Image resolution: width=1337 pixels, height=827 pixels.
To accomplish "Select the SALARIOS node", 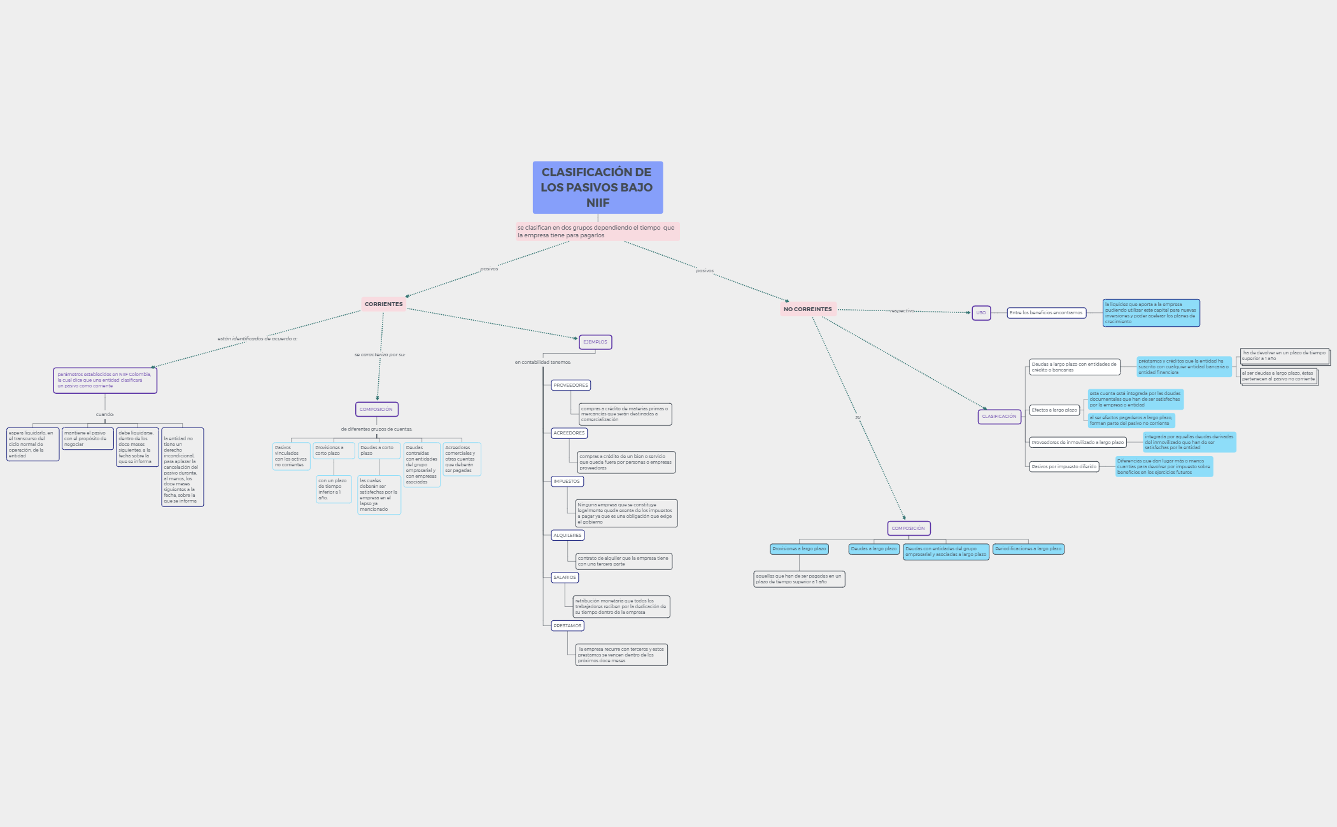I will pos(564,578).
